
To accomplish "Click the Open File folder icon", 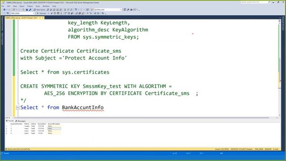I will click(23, 10).
